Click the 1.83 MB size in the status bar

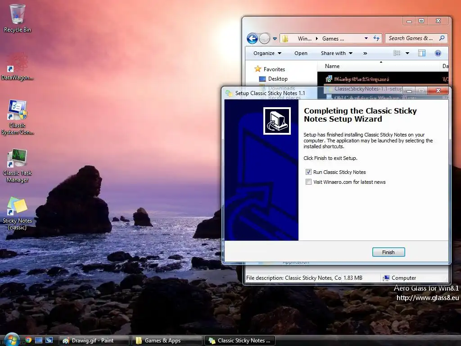click(353, 278)
